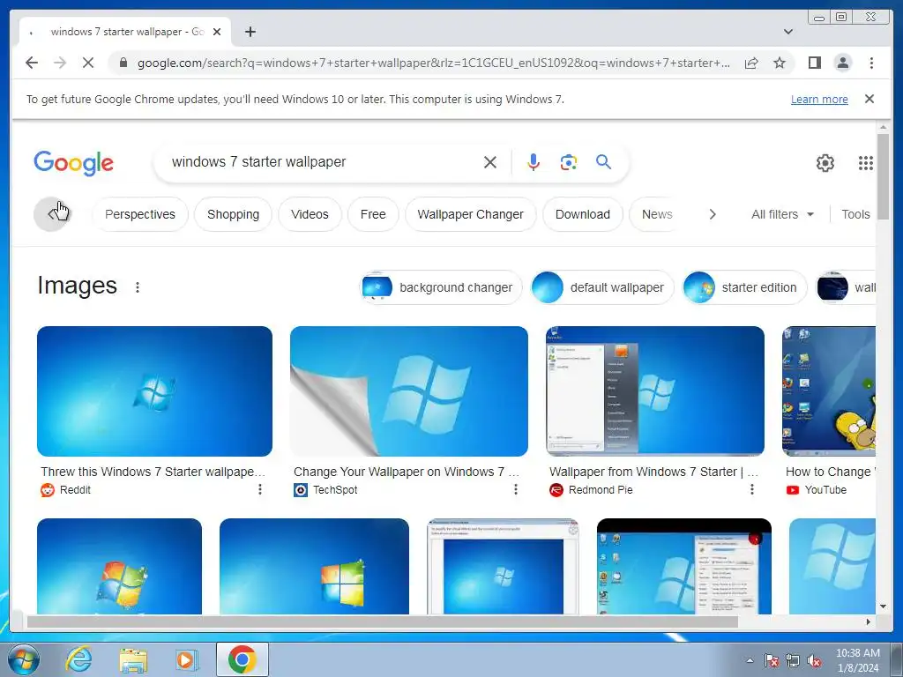Refine by background changer
903x677 pixels.
(x=441, y=287)
